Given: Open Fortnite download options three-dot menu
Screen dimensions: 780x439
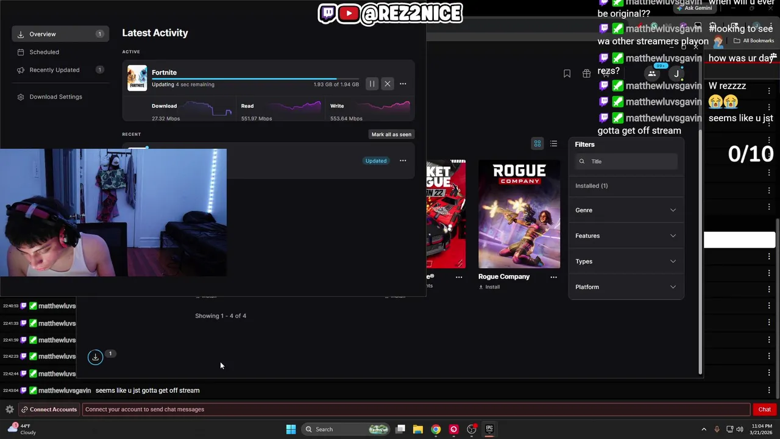Looking at the screenshot, I should 403,84.
